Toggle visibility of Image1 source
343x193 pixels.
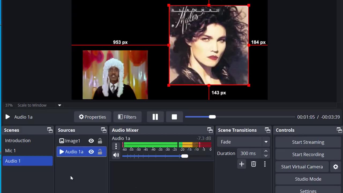[x=91, y=141]
